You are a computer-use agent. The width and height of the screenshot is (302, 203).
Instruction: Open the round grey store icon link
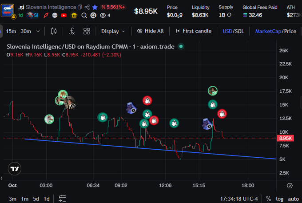point(55,16)
